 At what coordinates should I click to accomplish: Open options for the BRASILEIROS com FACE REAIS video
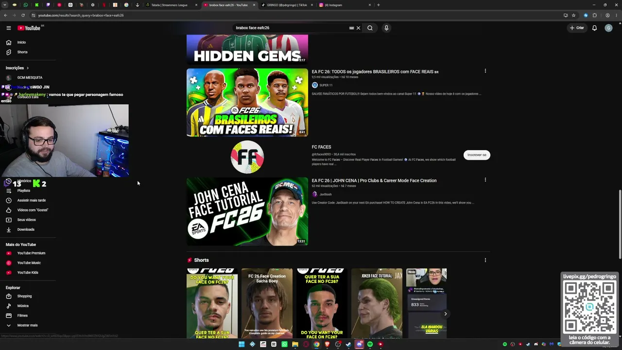485,71
